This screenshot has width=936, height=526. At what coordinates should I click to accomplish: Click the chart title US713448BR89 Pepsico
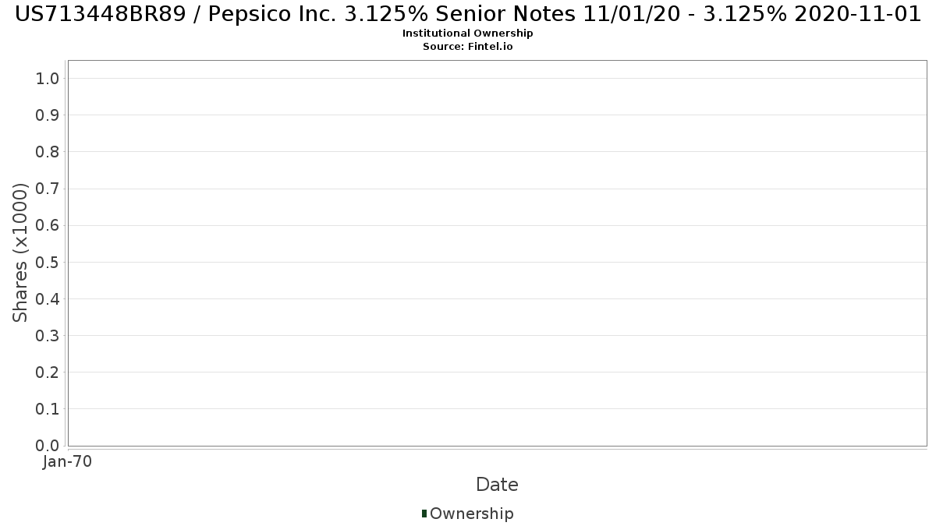[468, 14]
